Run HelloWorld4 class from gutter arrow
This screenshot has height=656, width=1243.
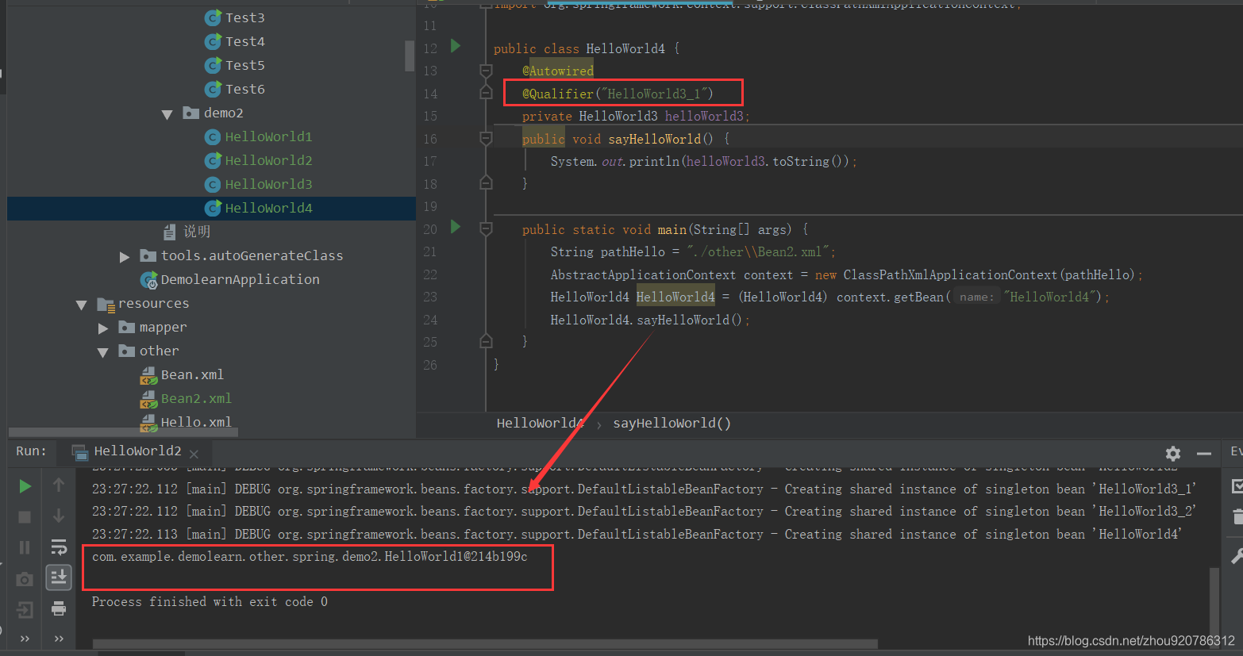coord(456,46)
